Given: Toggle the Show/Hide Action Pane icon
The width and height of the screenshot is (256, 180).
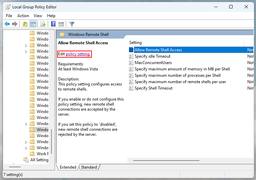Looking at the screenshot, I should point(61,24).
